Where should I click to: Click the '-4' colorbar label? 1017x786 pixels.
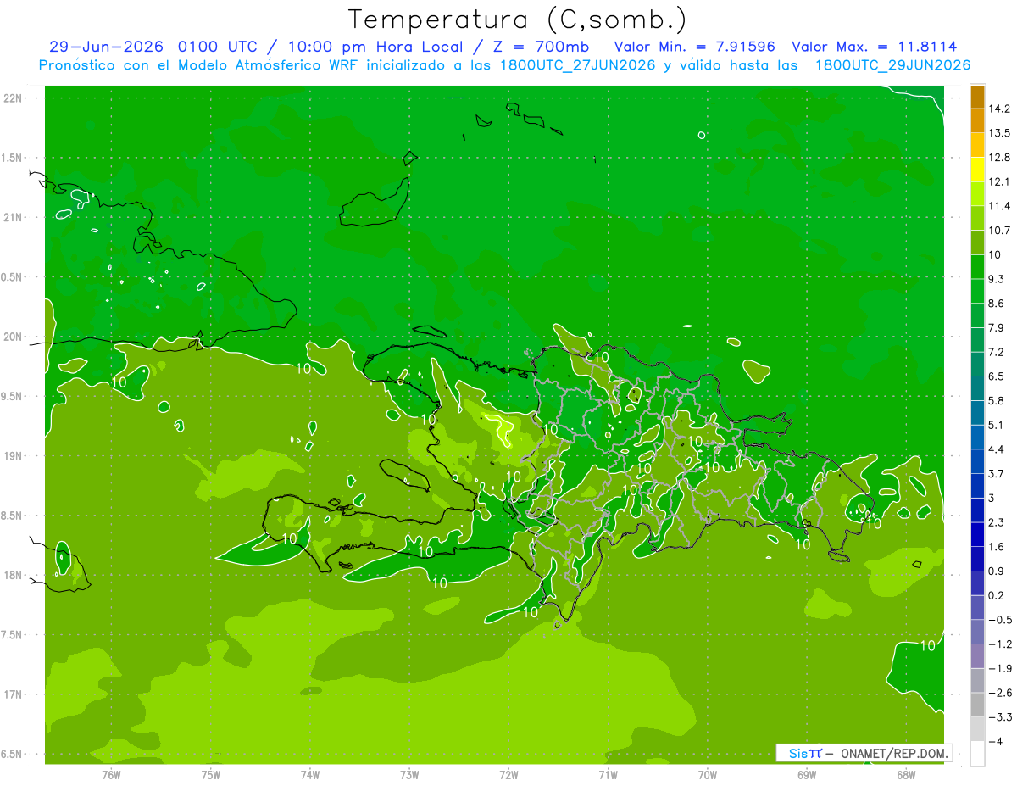click(x=995, y=742)
